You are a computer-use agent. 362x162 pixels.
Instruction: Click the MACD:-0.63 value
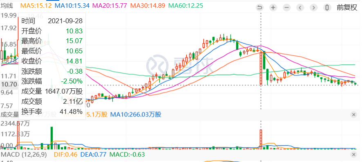pyautogui.click(x=127, y=154)
